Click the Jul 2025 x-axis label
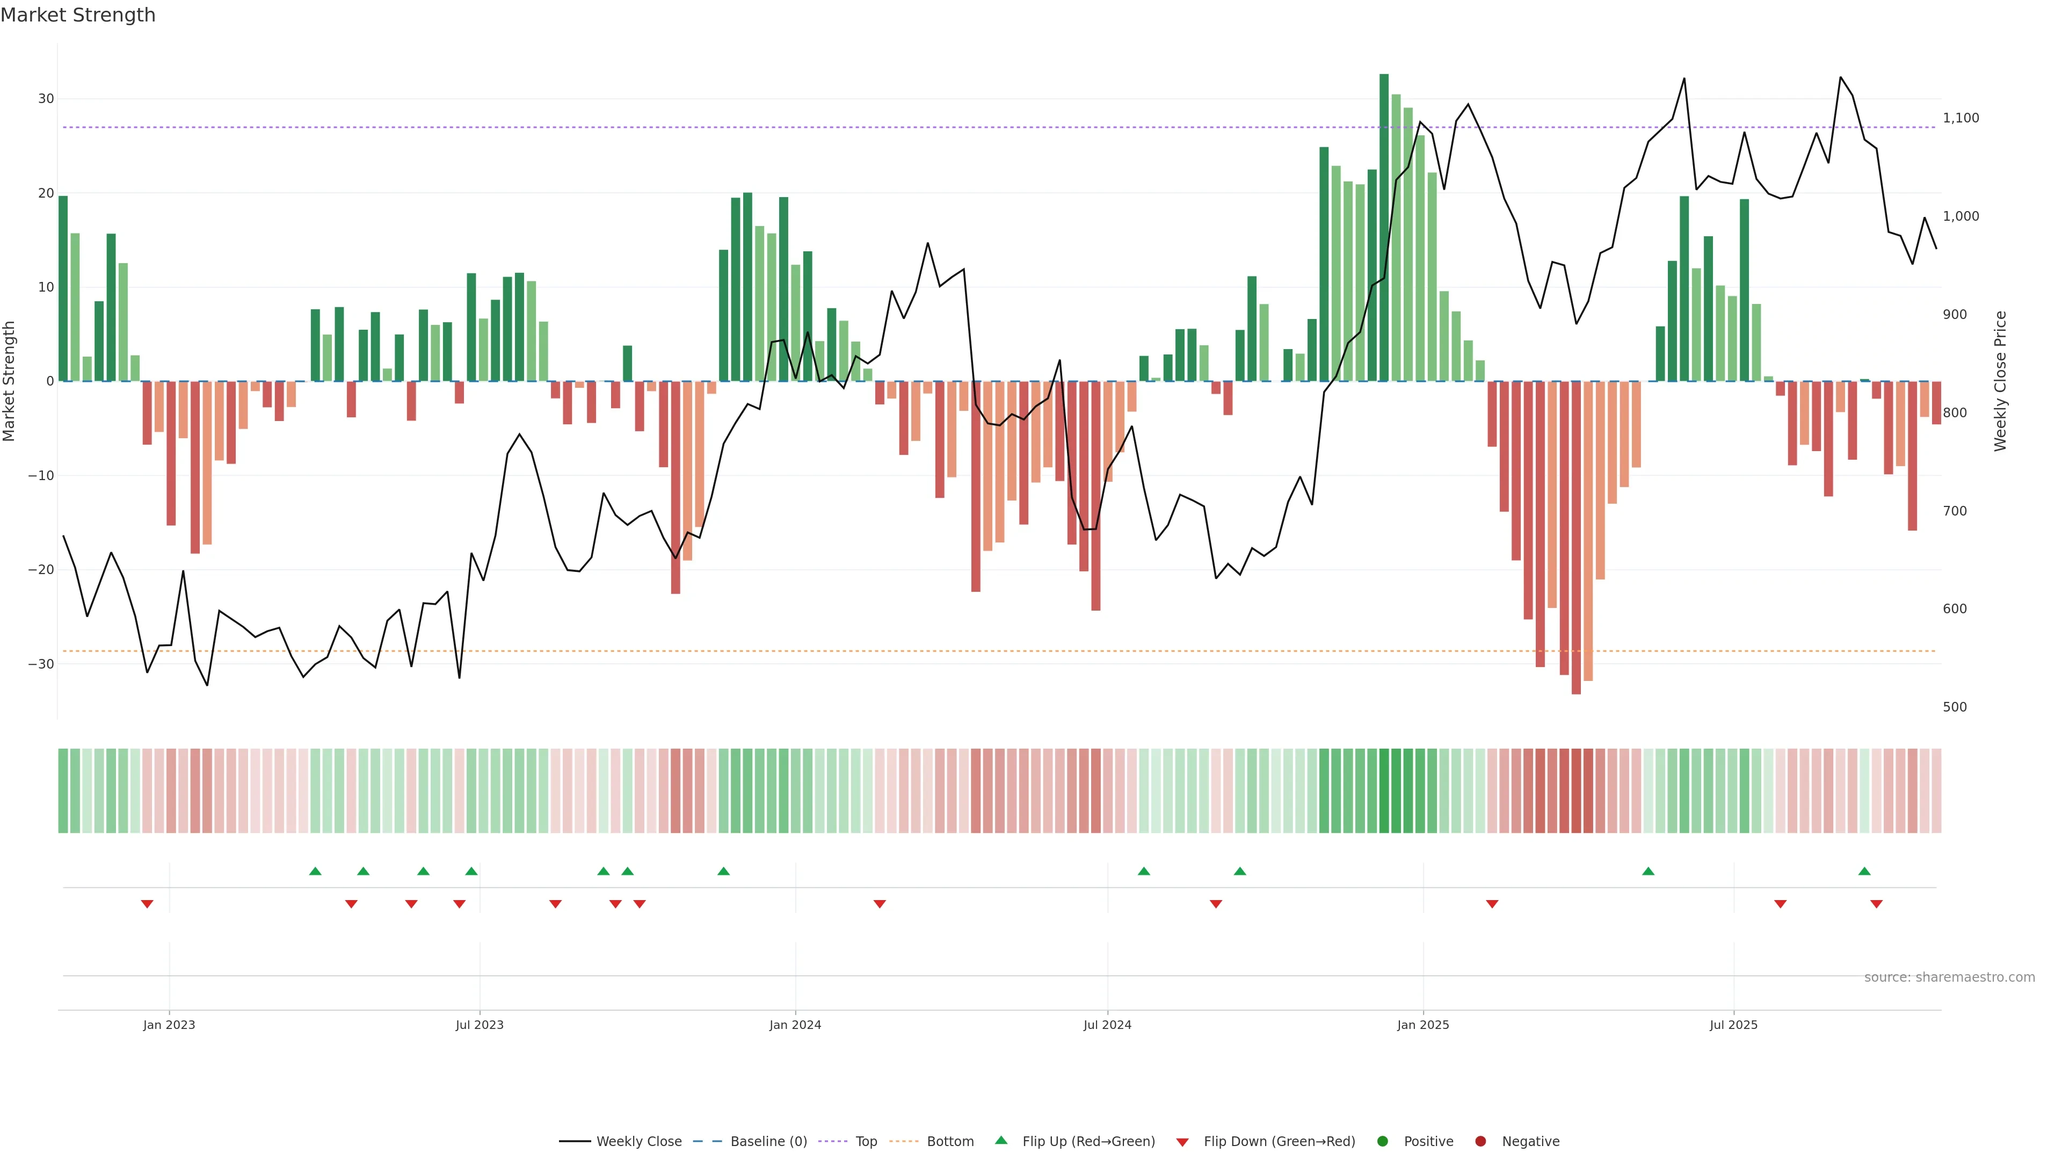 [x=1734, y=1025]
